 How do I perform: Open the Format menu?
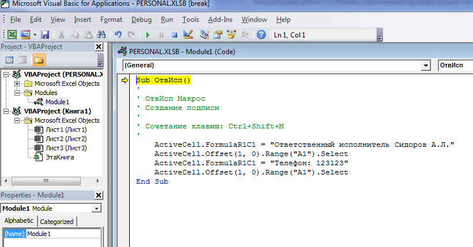111,20
